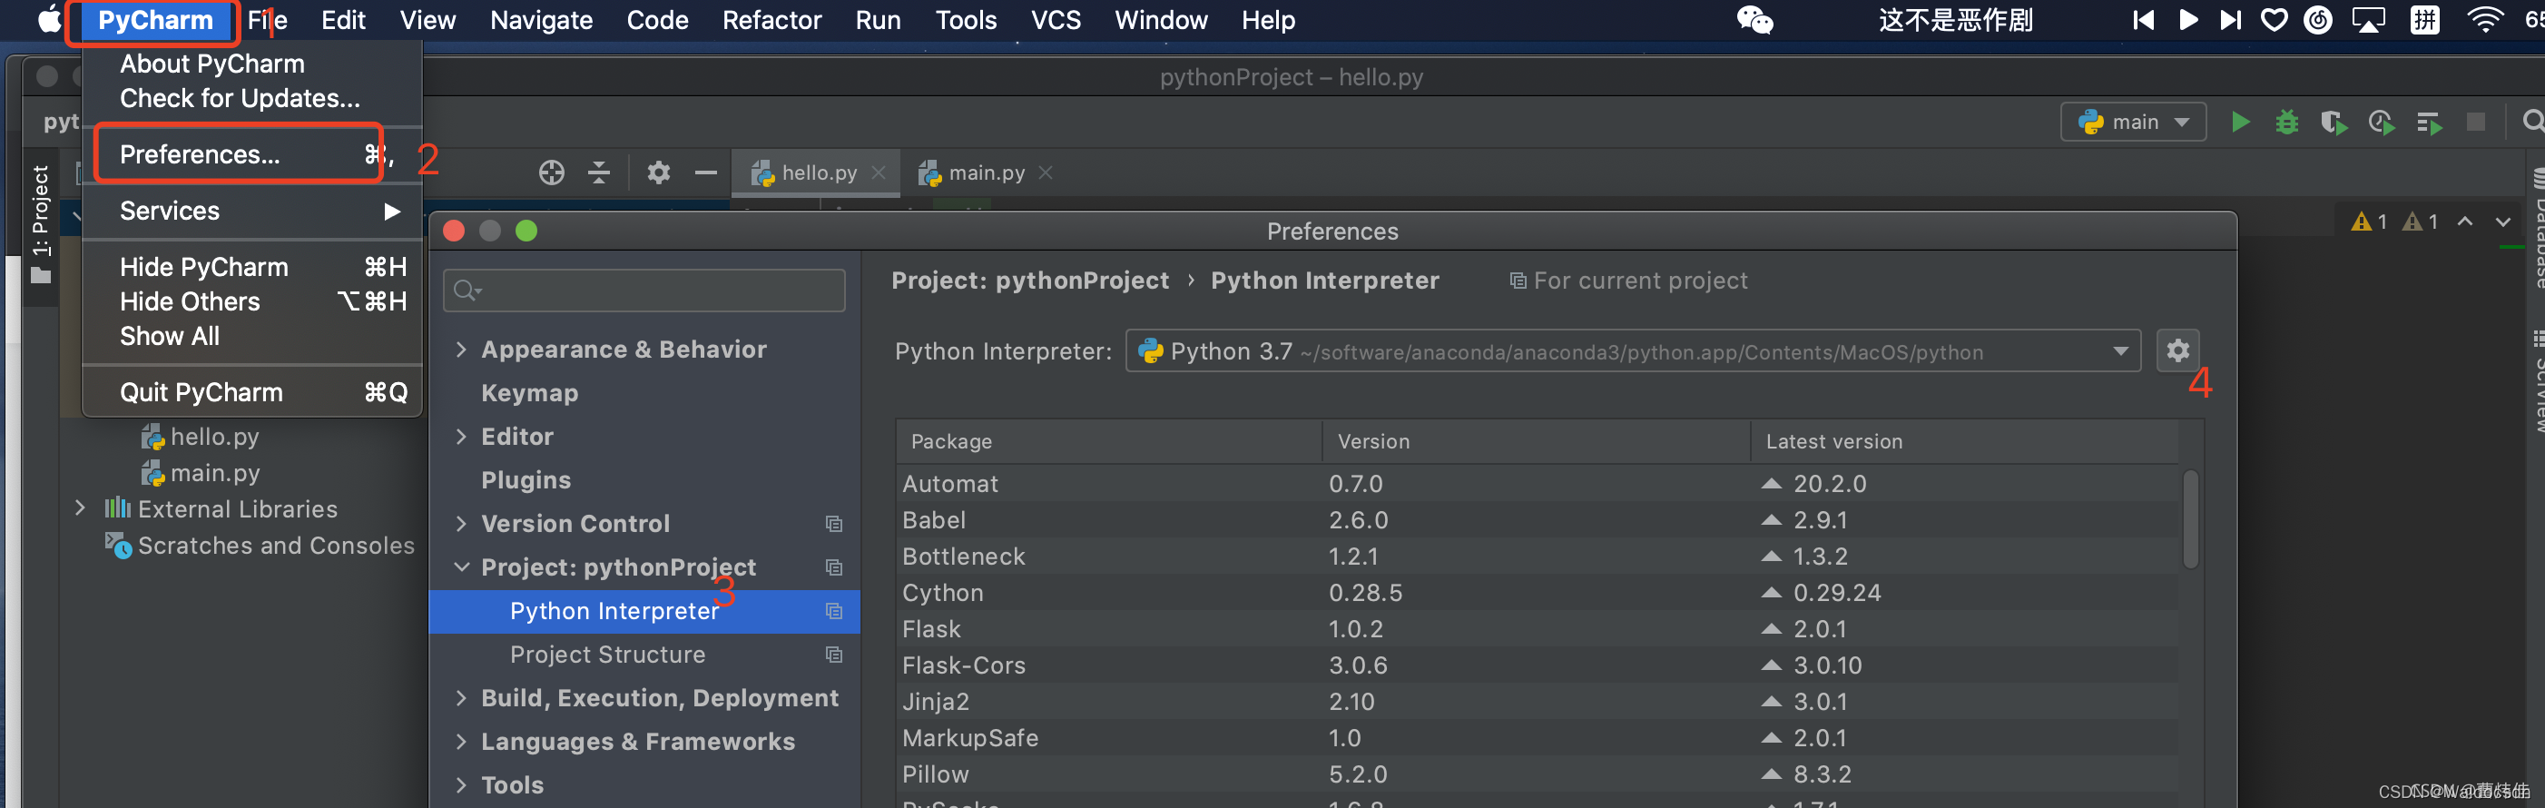
Task: Select Quit PyCharm menu entry
Action: point(201,393)
